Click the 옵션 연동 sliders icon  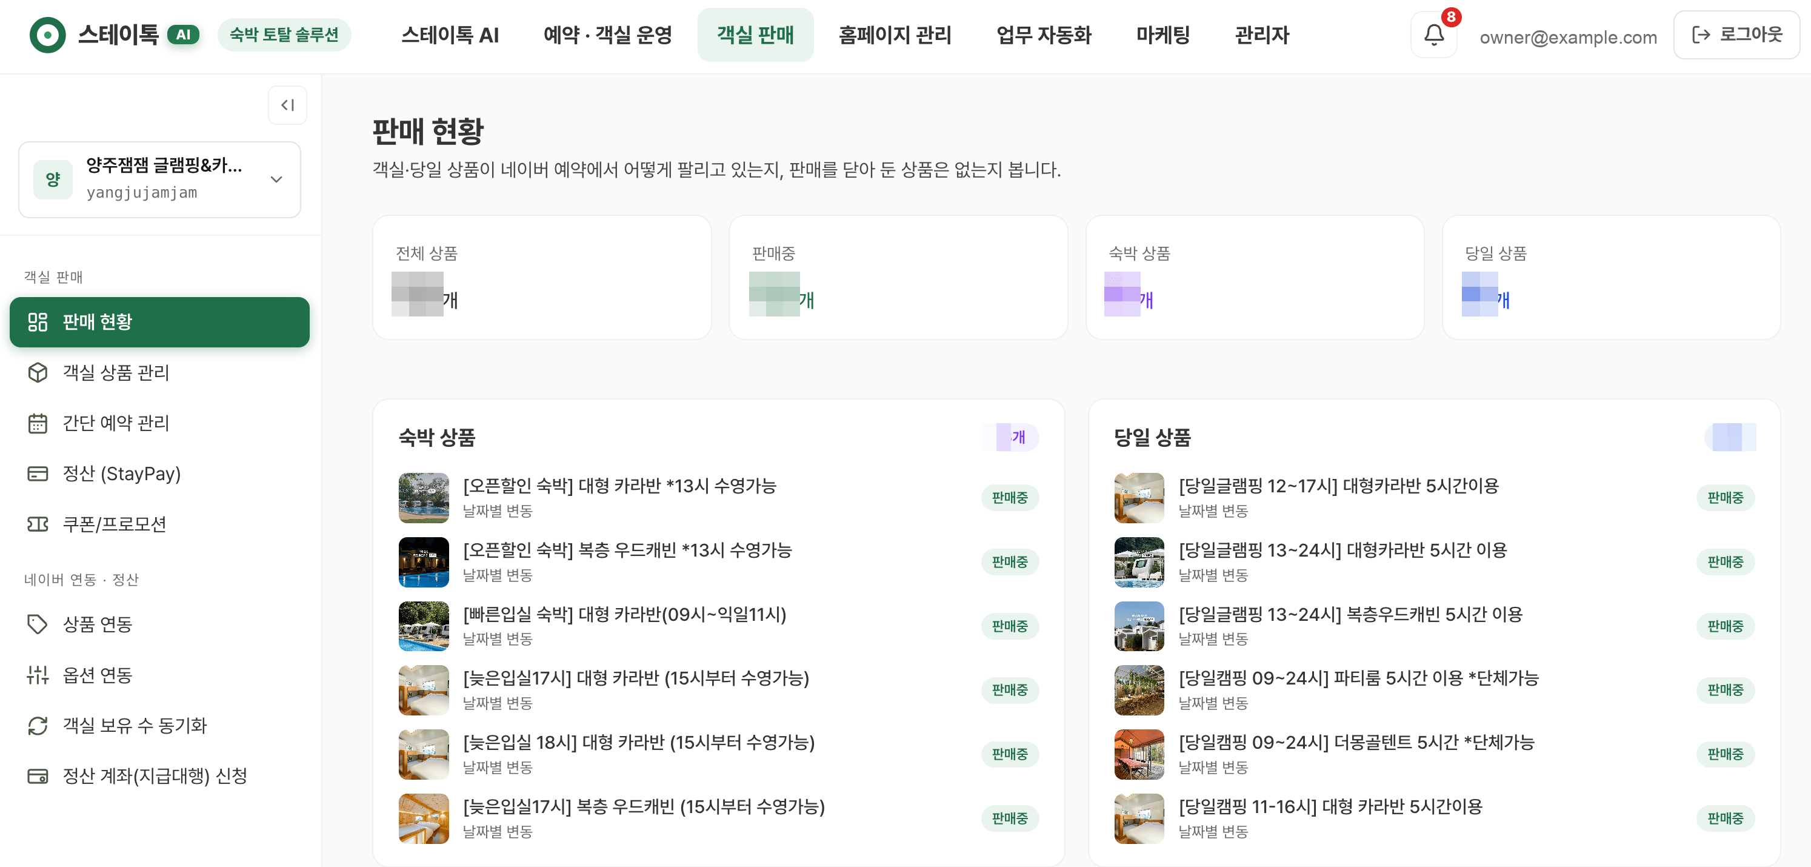(37, 675)
